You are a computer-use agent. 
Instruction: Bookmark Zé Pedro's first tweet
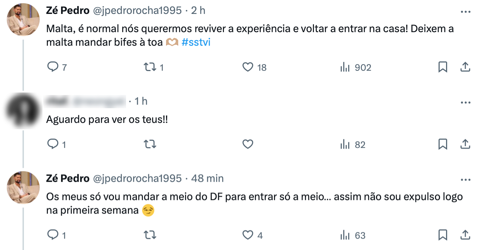[444, 67]
